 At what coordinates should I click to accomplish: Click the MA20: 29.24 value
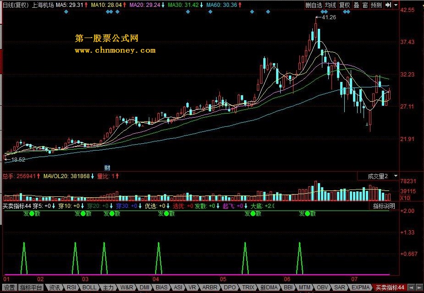tap(145, 5)
